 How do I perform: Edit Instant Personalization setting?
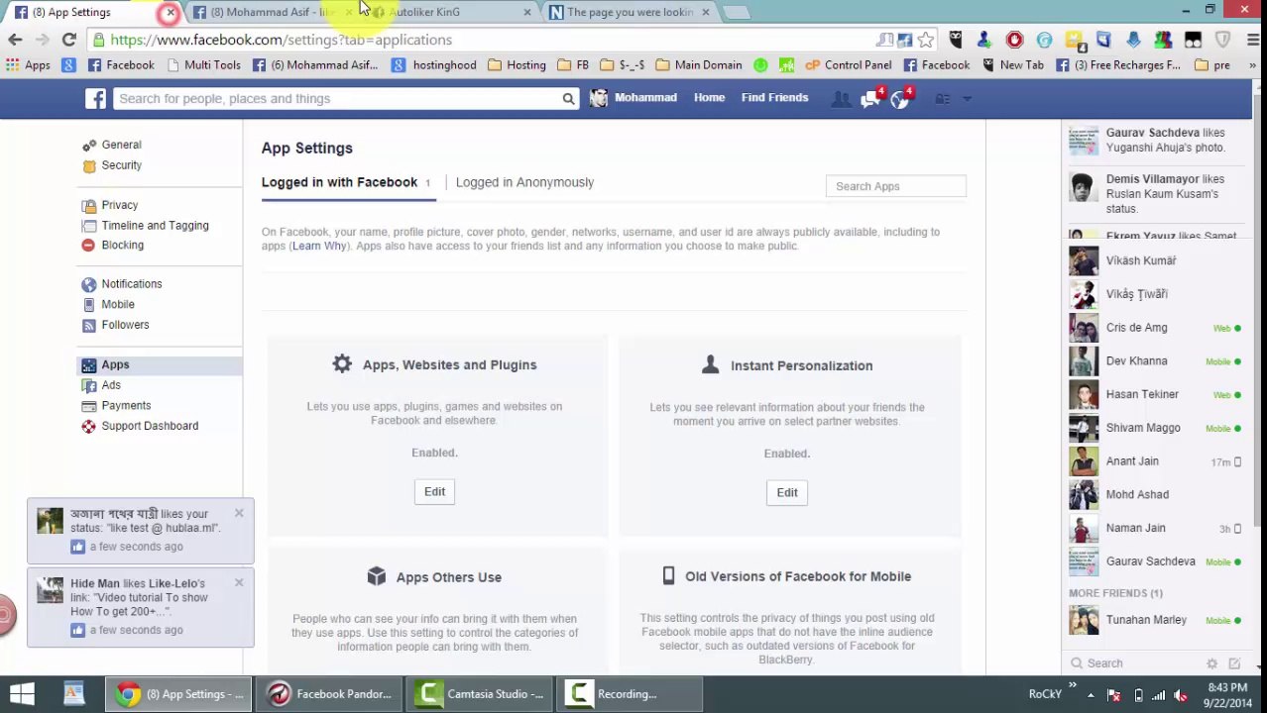(x=786, y=493)
